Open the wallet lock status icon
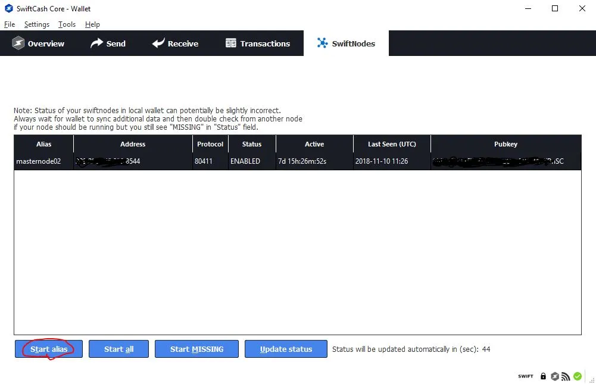The height and width of the screenshot is (384, 596). tap(543, 376)
